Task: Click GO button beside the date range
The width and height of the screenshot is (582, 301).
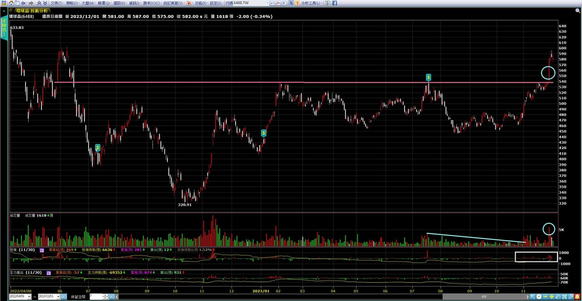Action: (64, 296)
